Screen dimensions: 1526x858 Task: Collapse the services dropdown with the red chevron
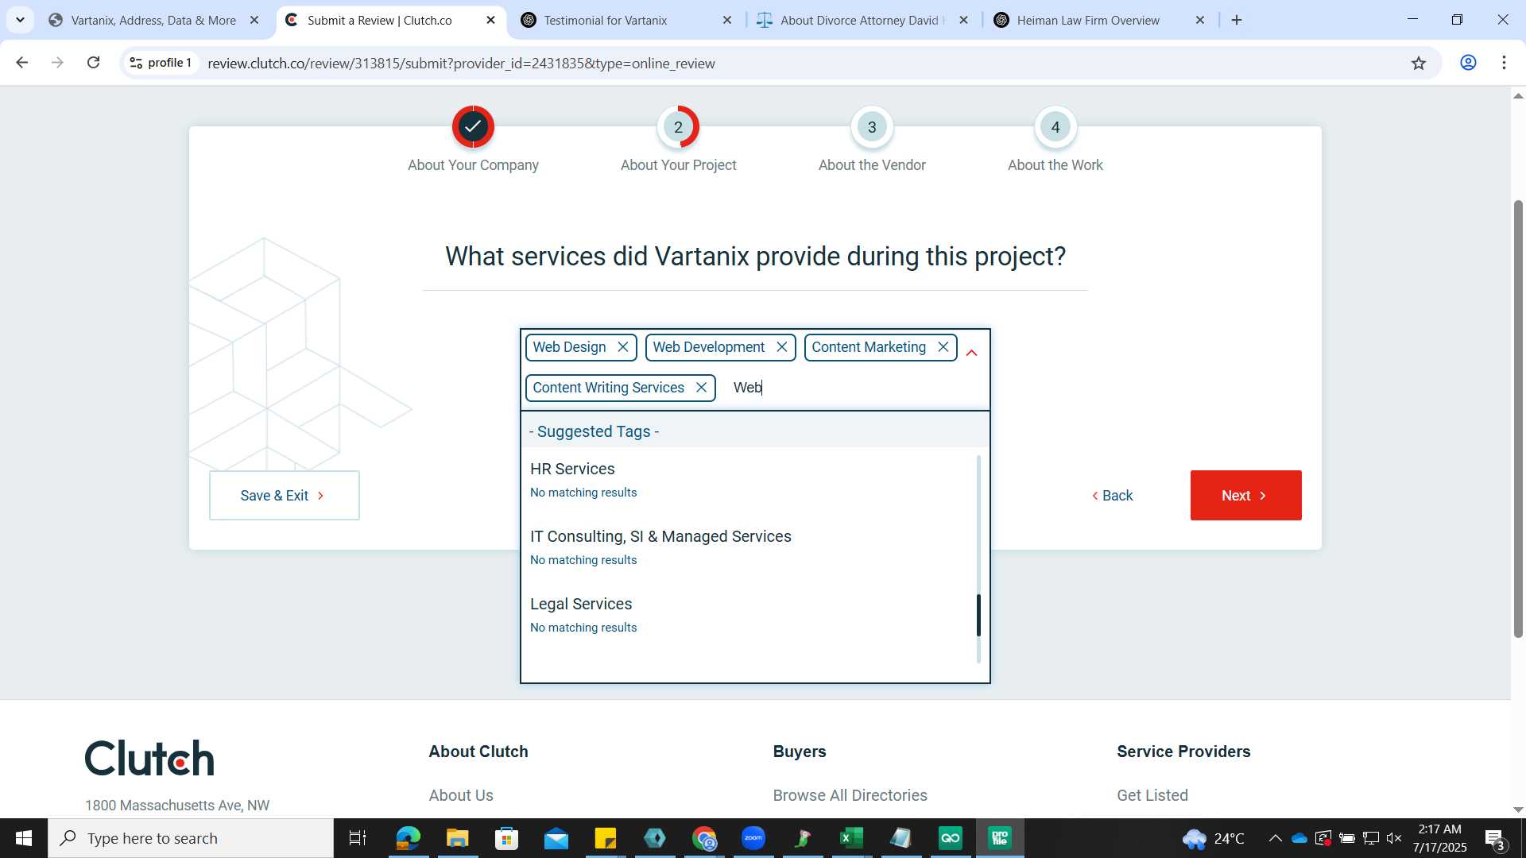pos(971,353)
